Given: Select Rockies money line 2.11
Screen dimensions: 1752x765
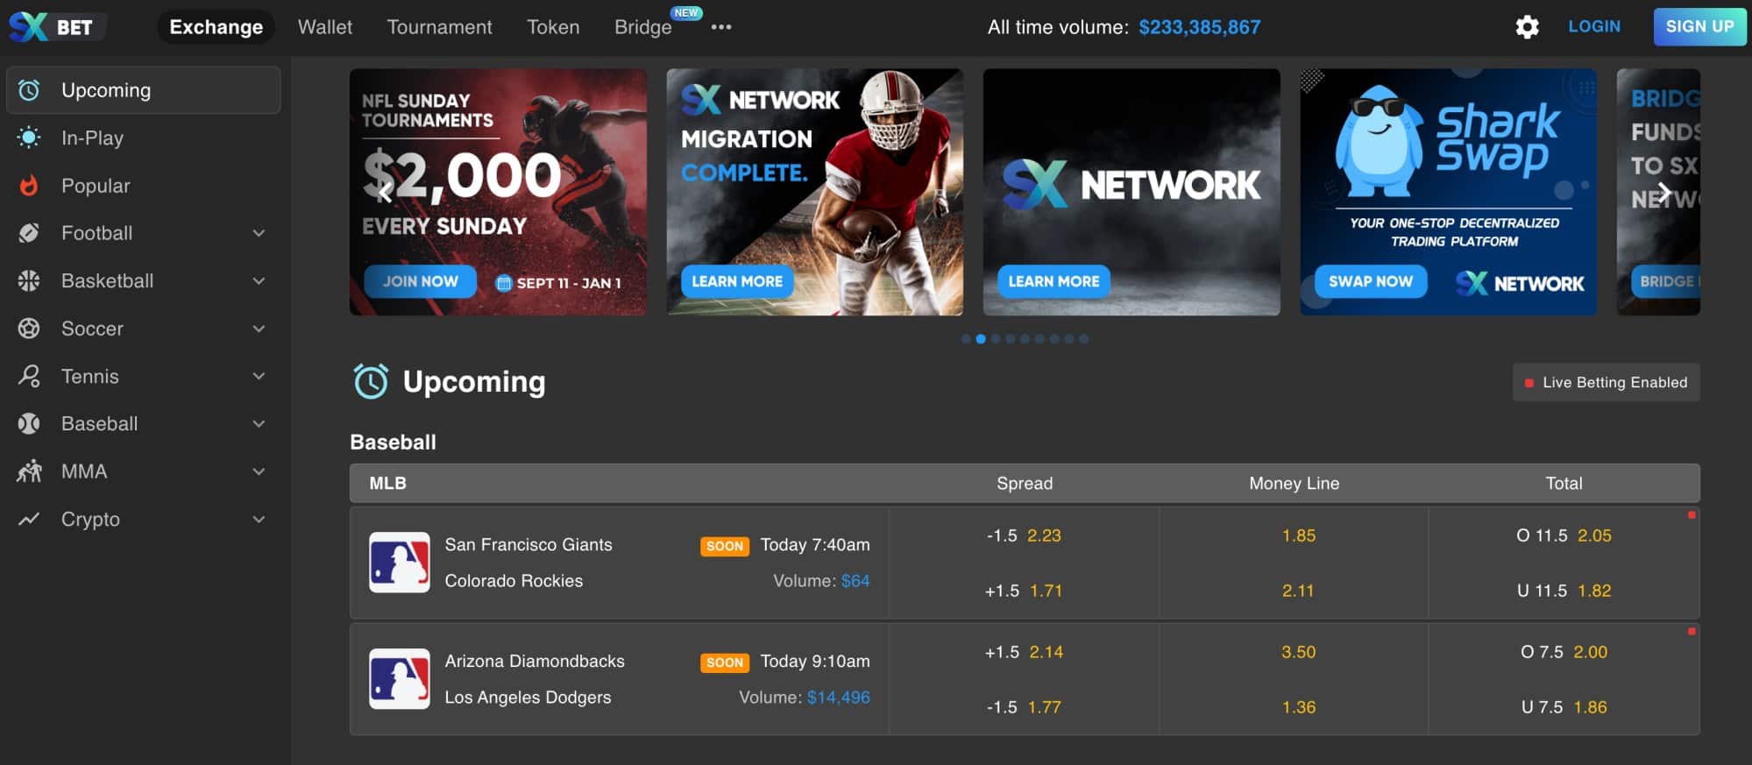Looking at the screenshot, I should (x=1298, y=591).
